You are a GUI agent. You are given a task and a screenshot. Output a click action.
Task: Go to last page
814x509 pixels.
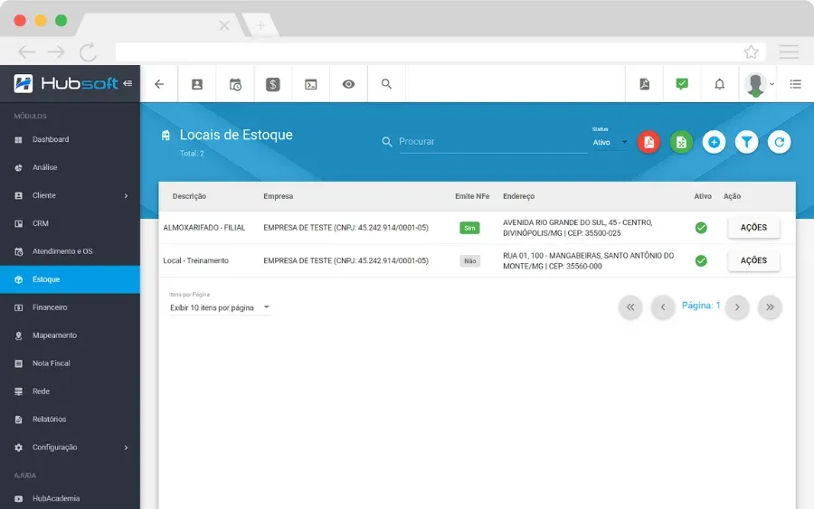point(770,307)
